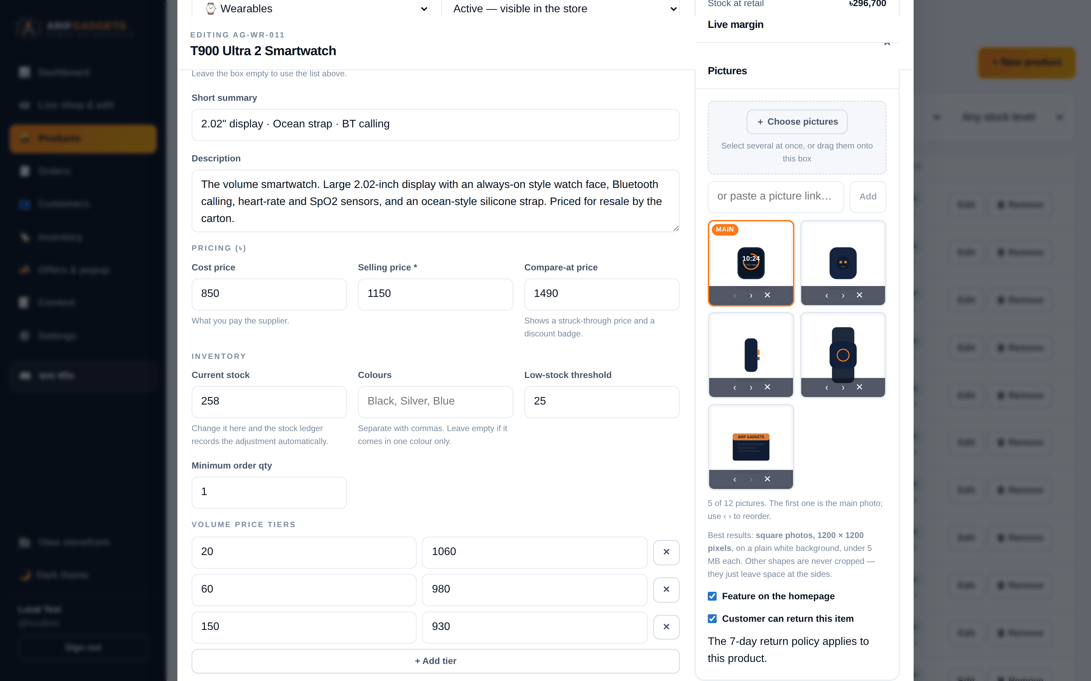The height and width of the screenshot is (681, 1091).
Task: Move the two-orange-dots watch picture later
Action: [843, 296]
